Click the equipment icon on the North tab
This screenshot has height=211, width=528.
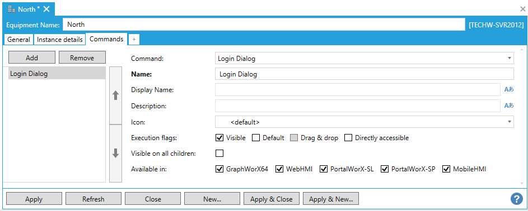coord(11,9)
